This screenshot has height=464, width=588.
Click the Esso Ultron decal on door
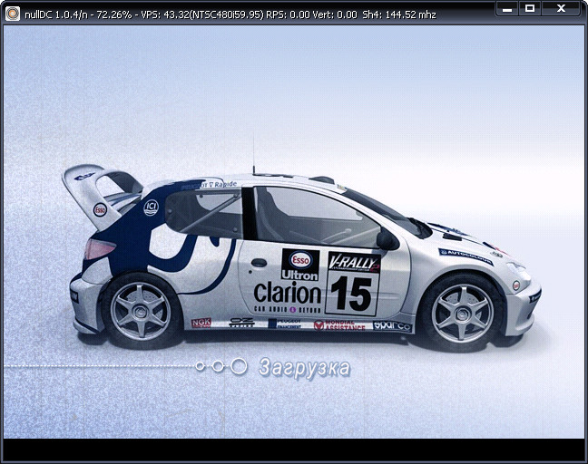(300, 265)
